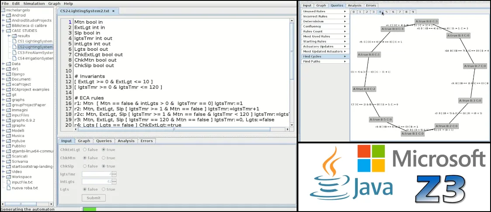Collapse the CASE STUDIES folder
Screen dimensions: 491x212
3,31
